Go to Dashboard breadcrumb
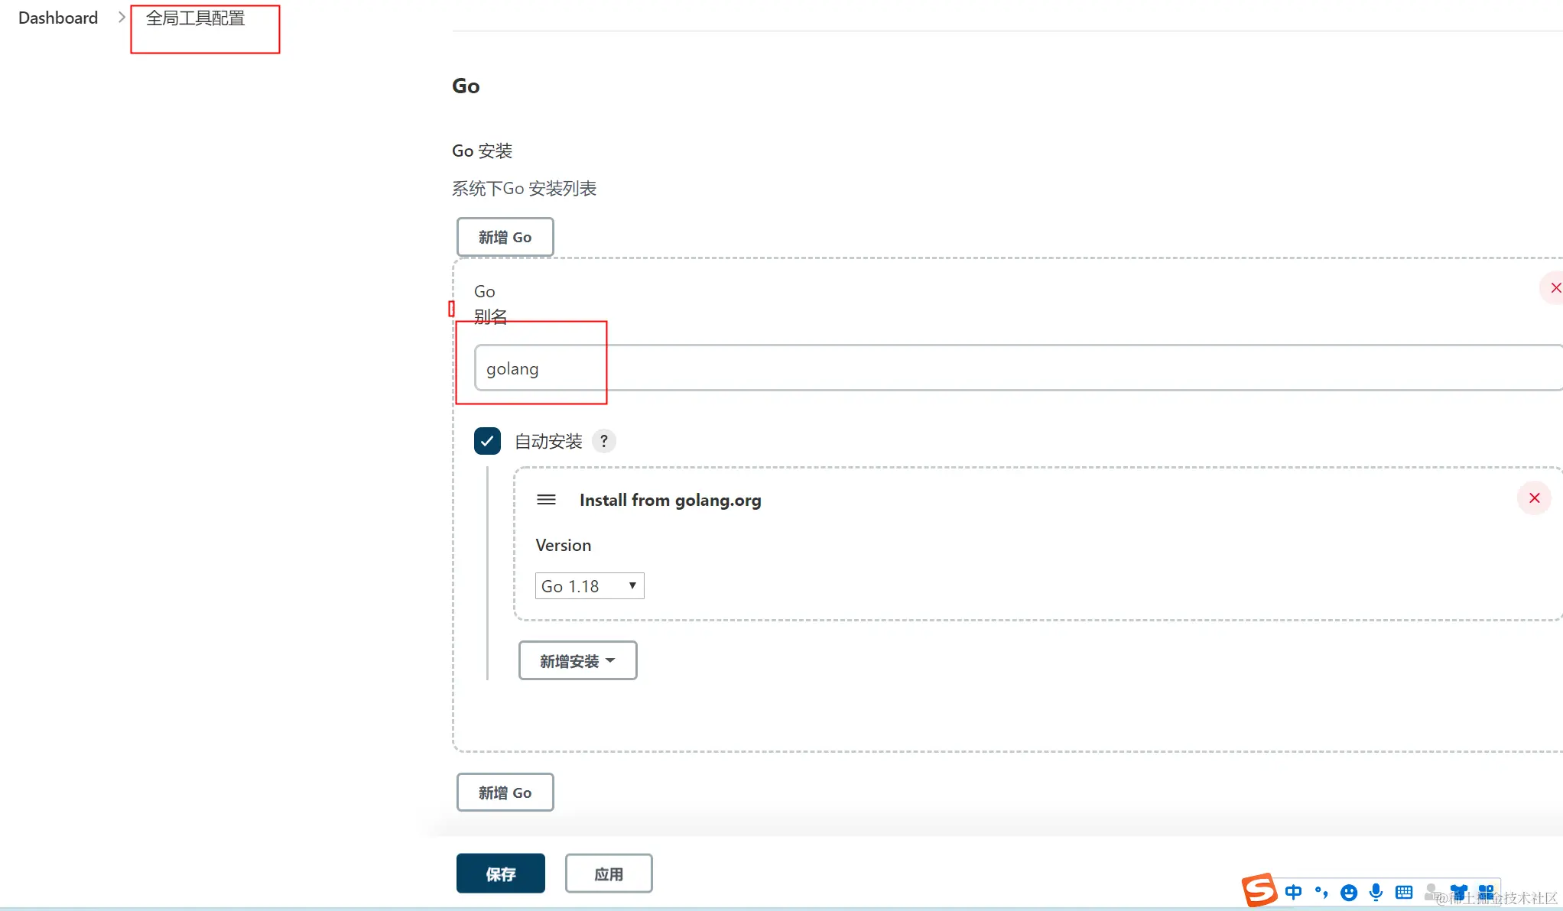This screenshot has height=911, width=1563. [58, 18]
